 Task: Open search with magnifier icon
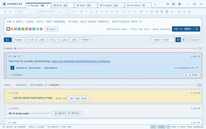point(168,4)
